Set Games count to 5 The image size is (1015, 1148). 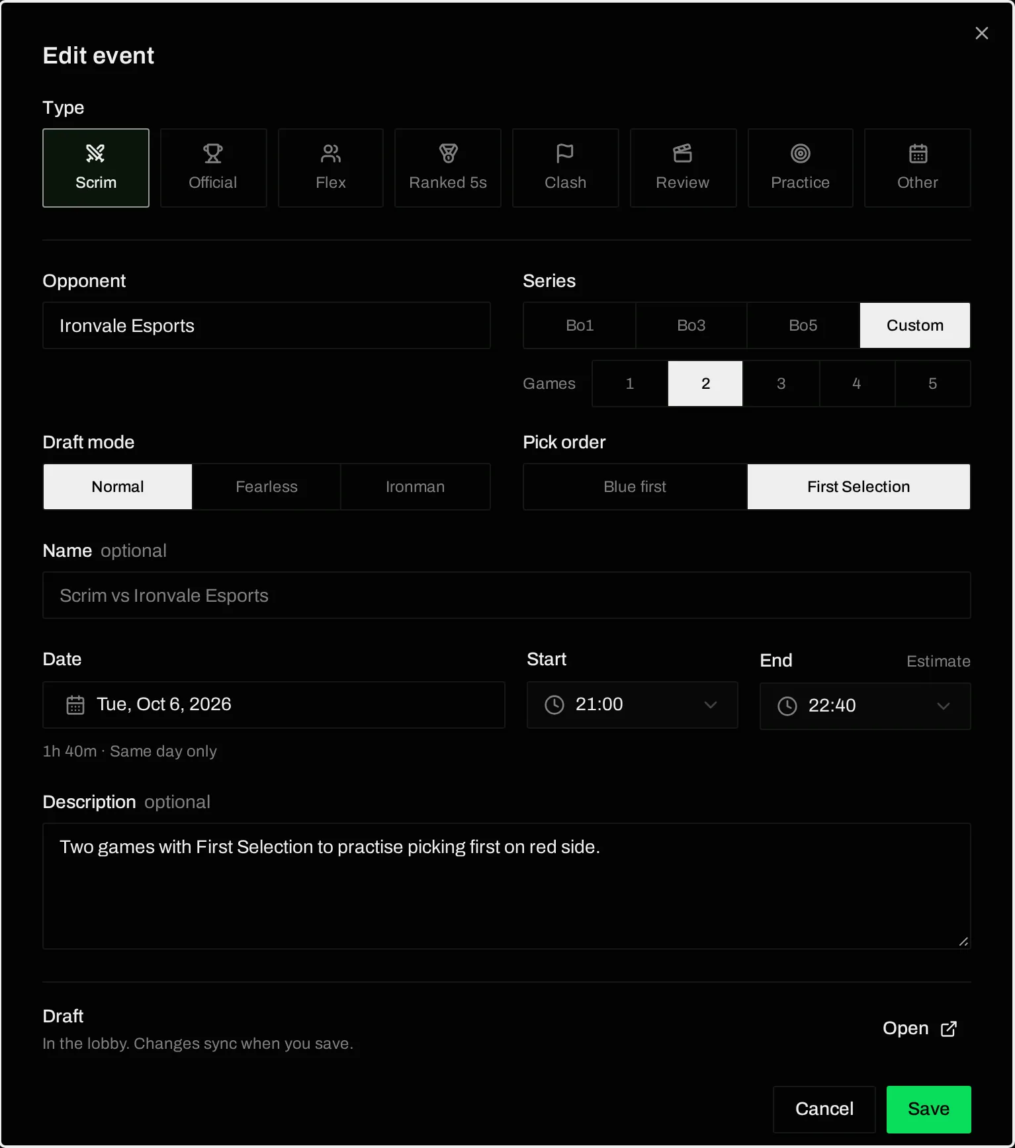tap(932, 384)
